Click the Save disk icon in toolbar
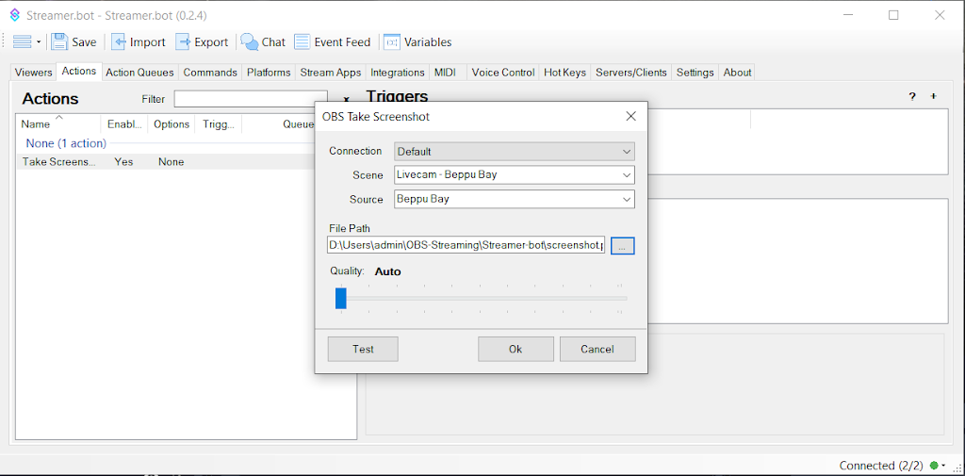This screenshot has width=965, height=476. [60, 41]
